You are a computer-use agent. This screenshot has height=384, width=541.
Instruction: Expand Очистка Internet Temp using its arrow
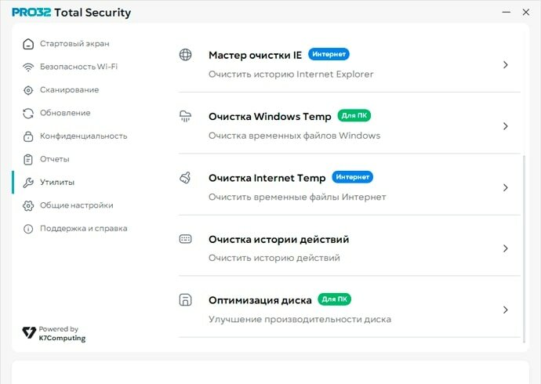click(x=506, y=188)
